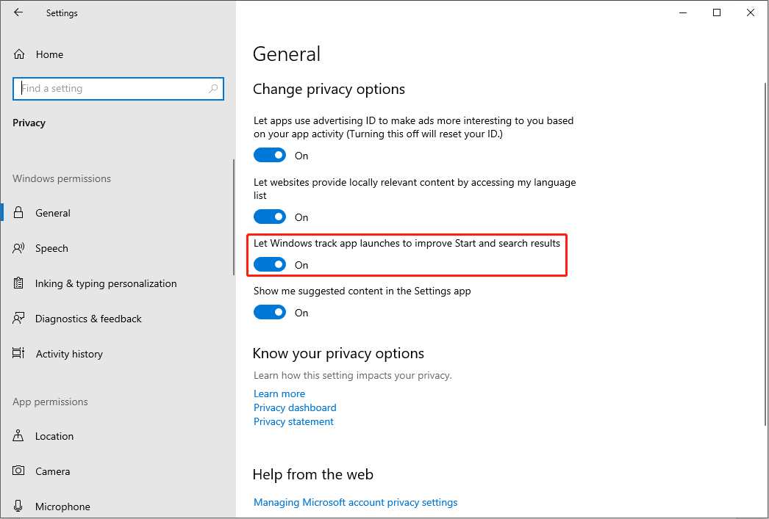Click the Diagnostics & feedback icon

[18, 319]
